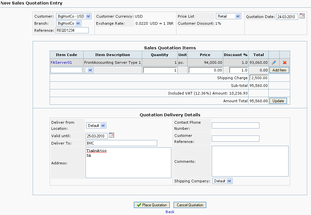The width and height of the screenshot is (311, 215).
Task: Click the Exchange Rate value 0.0220
Action: point(142,23)
